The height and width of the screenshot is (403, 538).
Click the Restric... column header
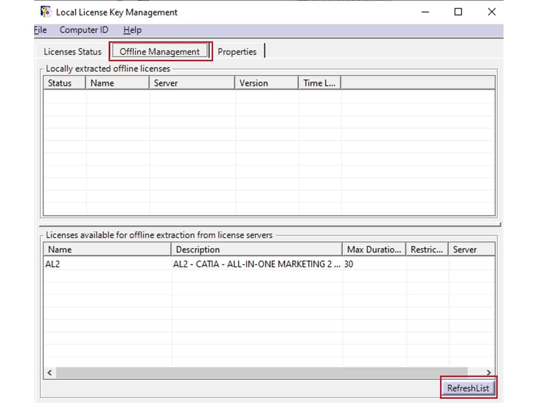pyautogui.click(x=427, y=249)
